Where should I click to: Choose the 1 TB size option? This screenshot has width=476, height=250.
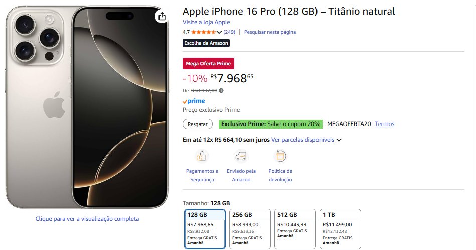click(x=340, y=228)
